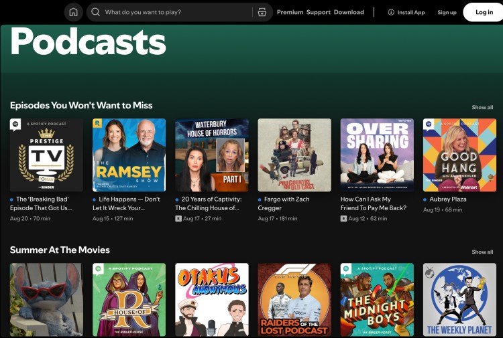This screenshot has height=338, width=503.
Task: Open the Otakus Anonymous podcast cover
Action: (212, 300)
